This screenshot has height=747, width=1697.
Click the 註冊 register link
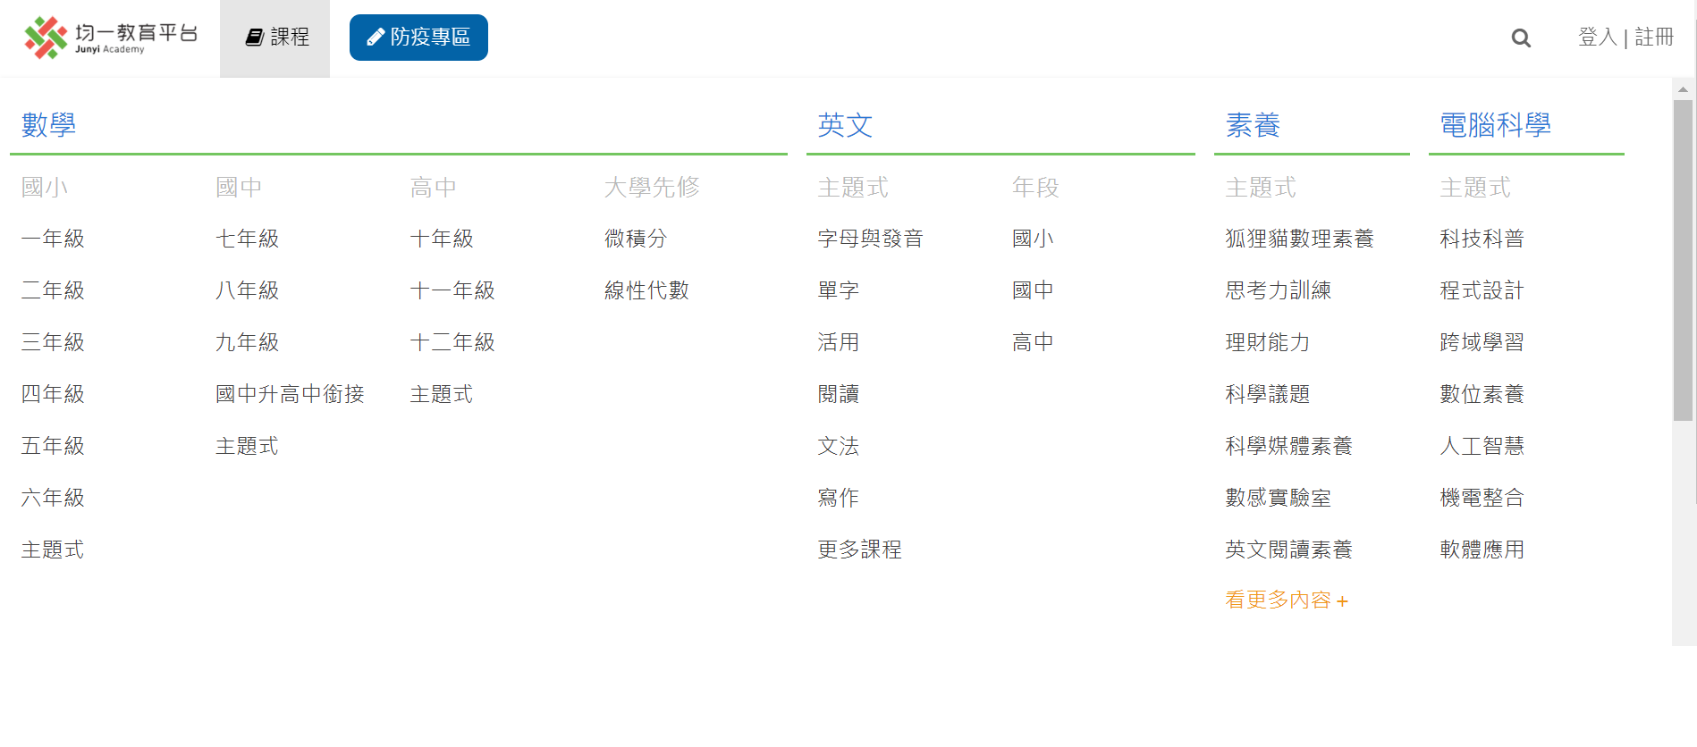click(x=1654, y=37)
